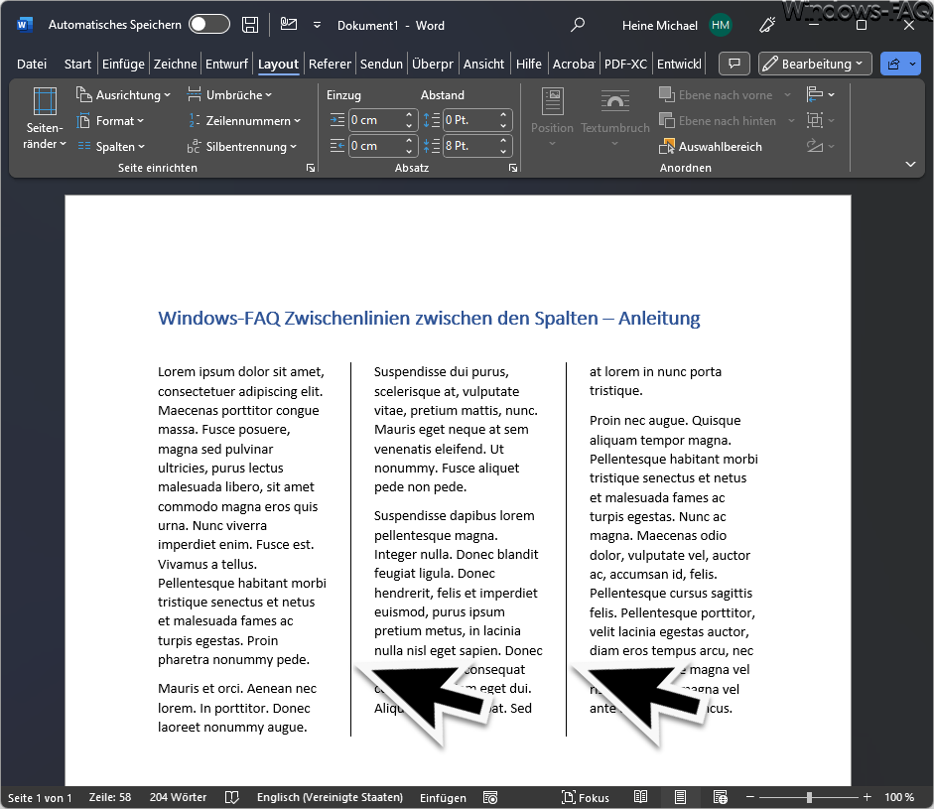Click the Position button

coord(552,118)
